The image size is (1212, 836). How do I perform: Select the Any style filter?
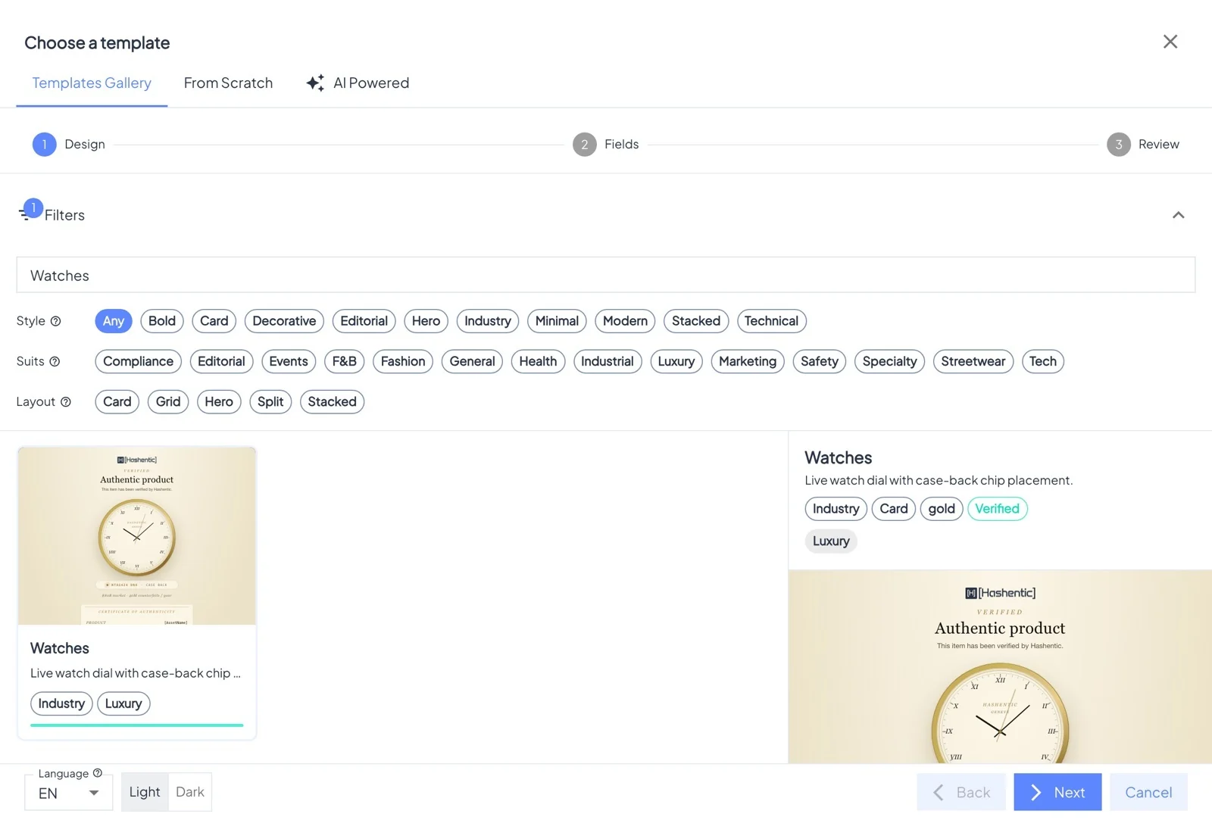point(114,321)
